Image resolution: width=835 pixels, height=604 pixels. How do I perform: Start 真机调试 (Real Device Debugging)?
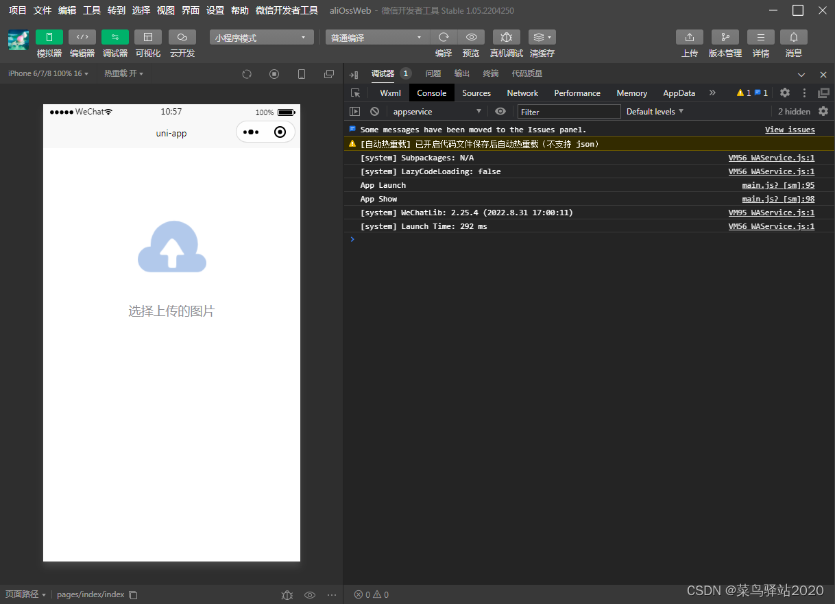click(x=506, y=37)
